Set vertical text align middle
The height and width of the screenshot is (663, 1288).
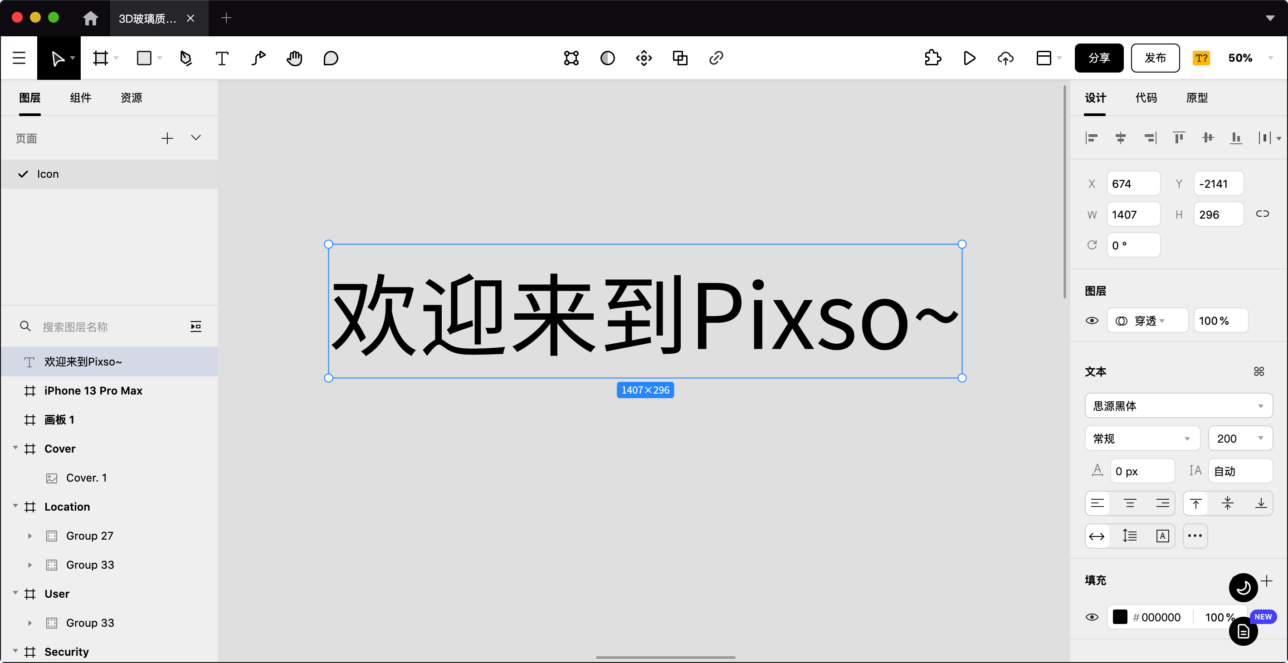(x=1228, y=503)
